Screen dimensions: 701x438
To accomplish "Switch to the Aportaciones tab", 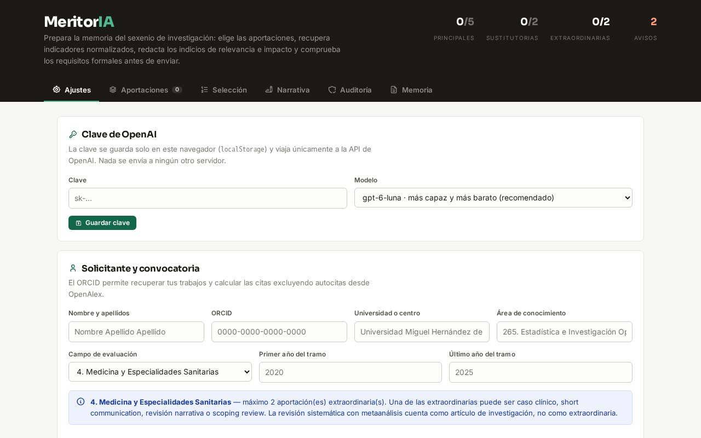I will coord(146,90).
